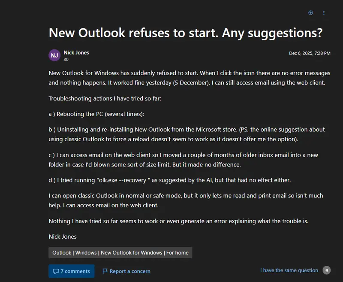Select the Outlook tag
Screen dimensions: 343x282
[x=62, y=252]
